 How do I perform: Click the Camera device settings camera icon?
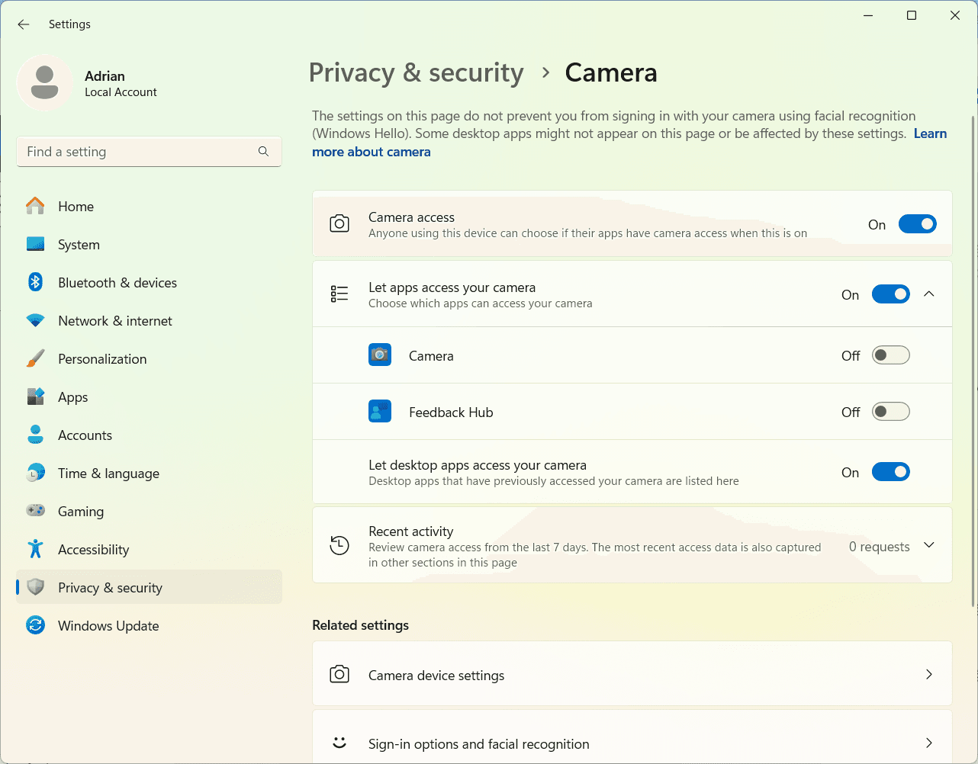point(339,674)
